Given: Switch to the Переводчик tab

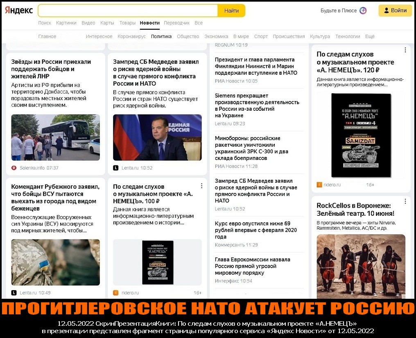Looking at the screenshot, I should click(177, 23).
